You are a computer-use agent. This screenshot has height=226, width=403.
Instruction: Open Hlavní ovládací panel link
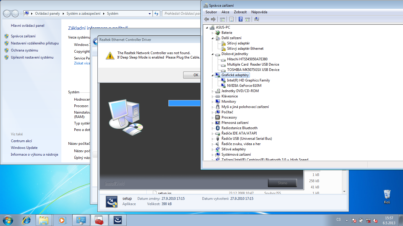(x=27, y=26)
